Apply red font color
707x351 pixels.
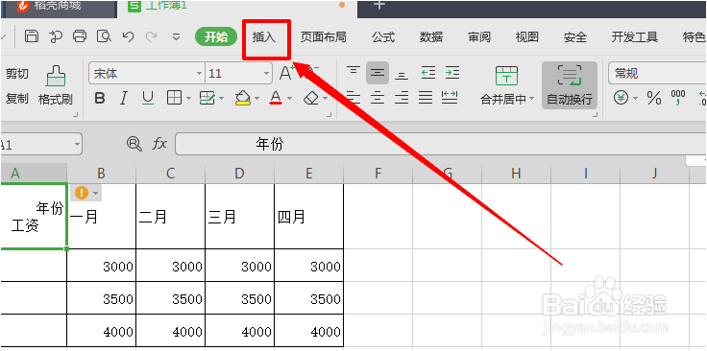(276, 98)
